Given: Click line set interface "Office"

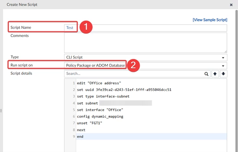Looking at the screenshot, I should coord(100,110).
